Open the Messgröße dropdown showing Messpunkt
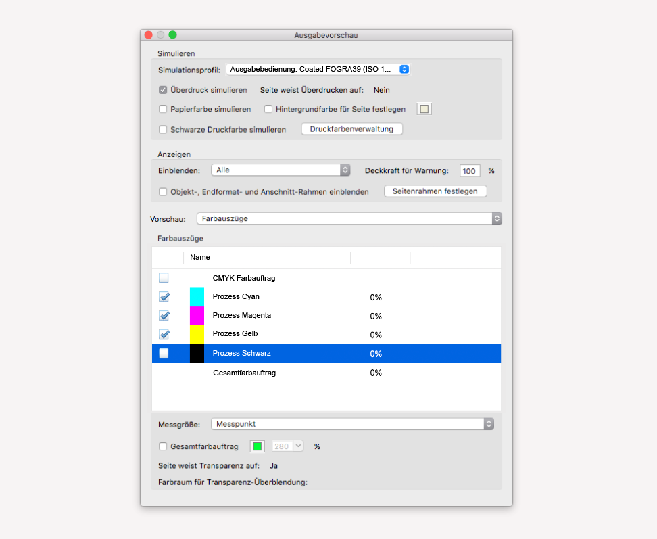 click(x=352, y=424)
